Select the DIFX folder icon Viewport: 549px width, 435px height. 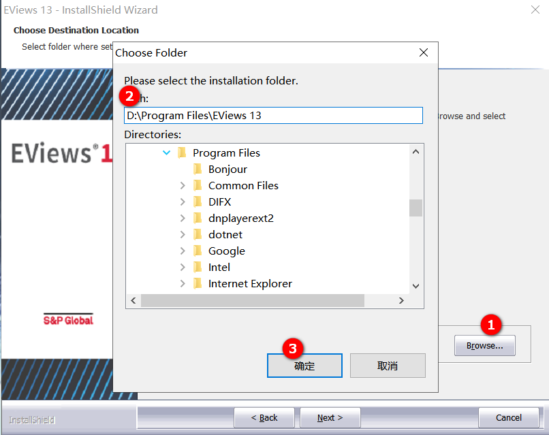tap(198, 202)
